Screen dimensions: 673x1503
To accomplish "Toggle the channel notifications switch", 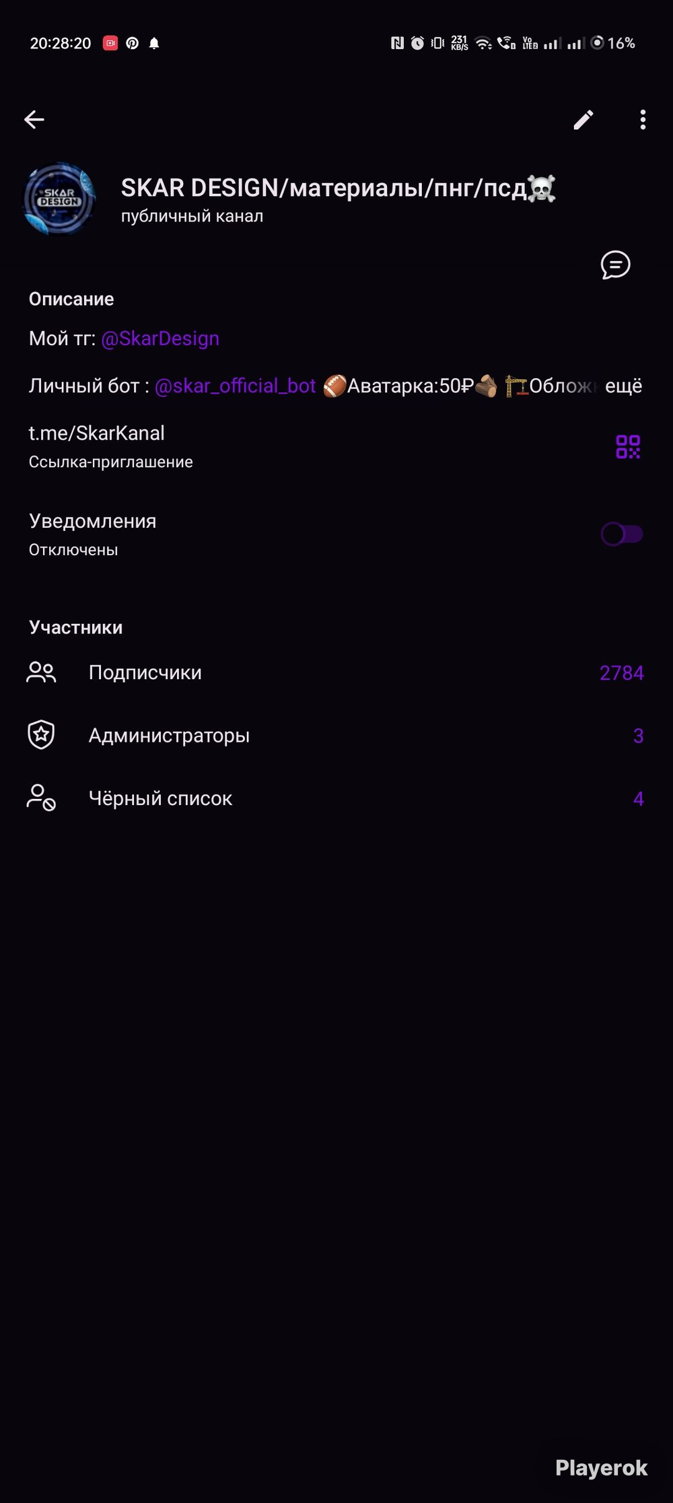I will (622, 534).
